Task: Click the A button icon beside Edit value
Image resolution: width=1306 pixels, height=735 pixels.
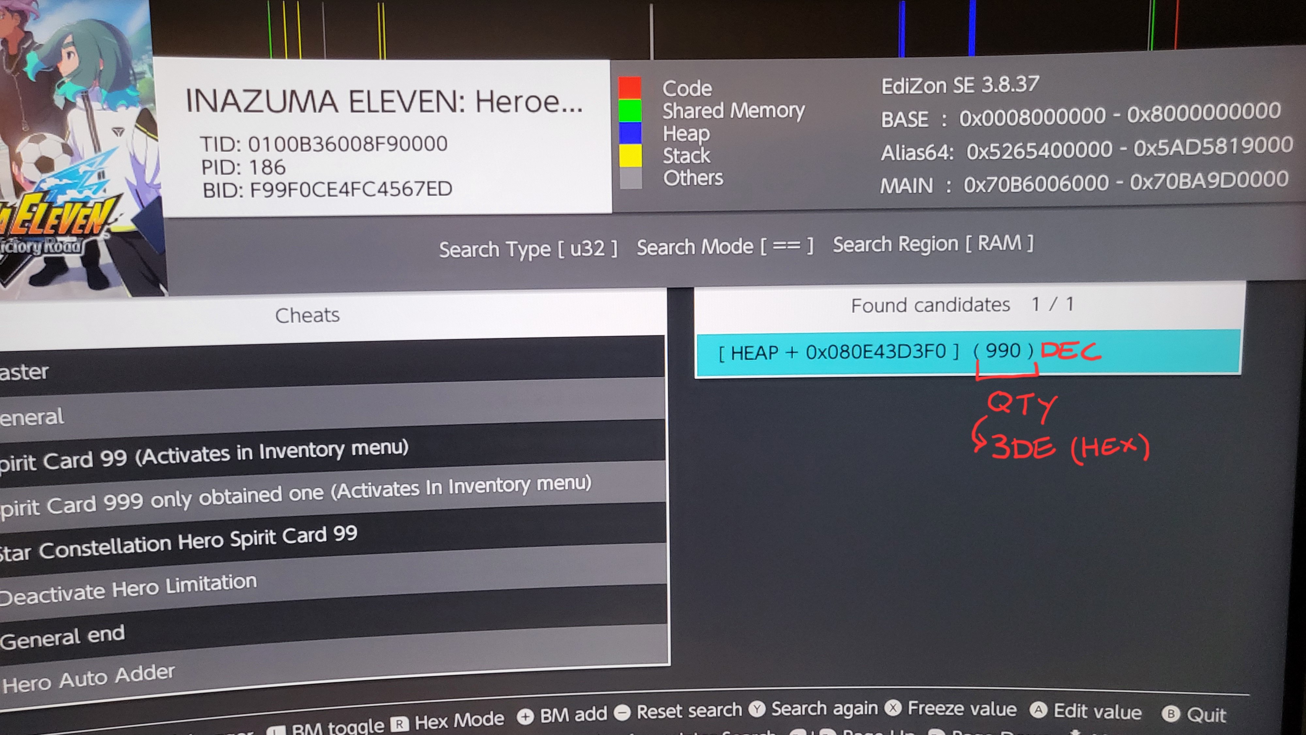Action: click(1038, 711)
